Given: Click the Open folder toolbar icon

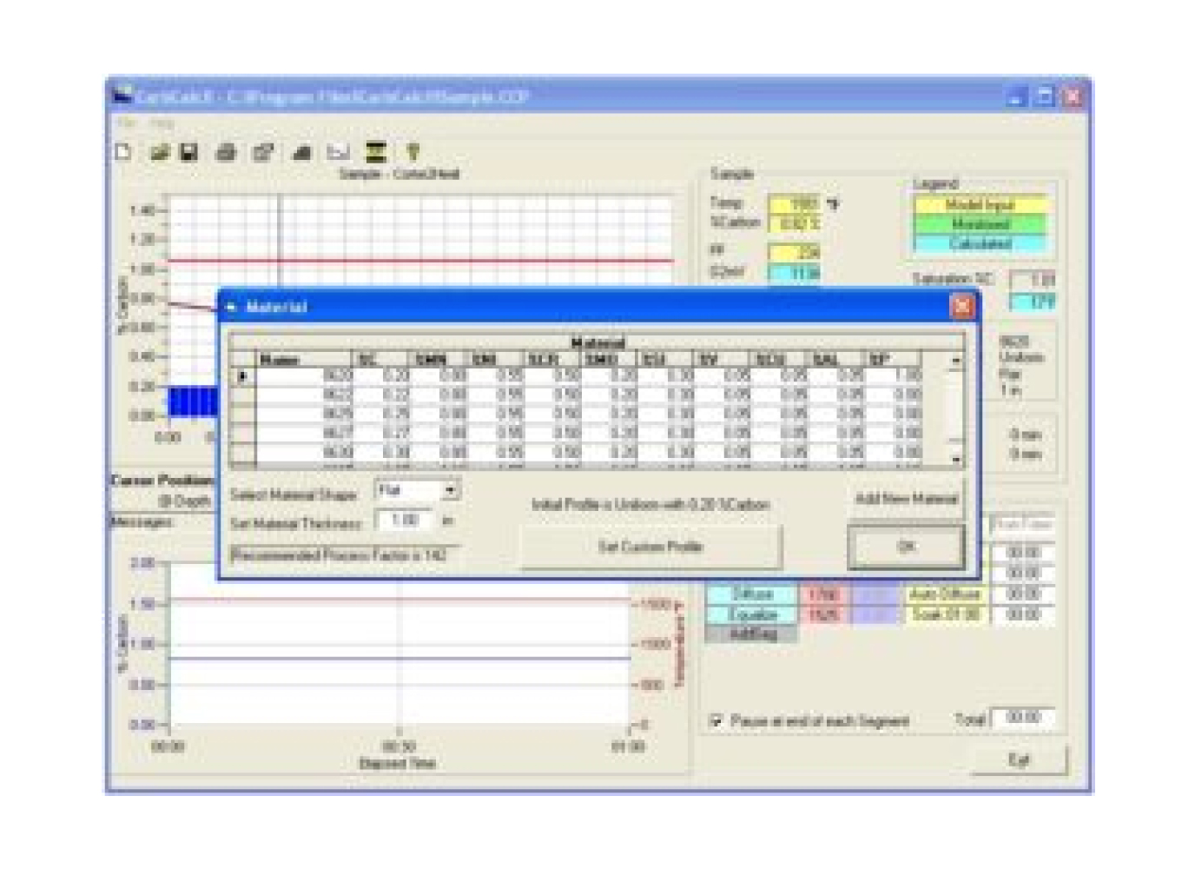Looking at the screenshot, I should [159, 153].
